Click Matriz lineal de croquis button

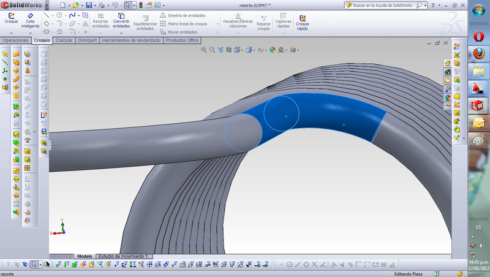184,24
